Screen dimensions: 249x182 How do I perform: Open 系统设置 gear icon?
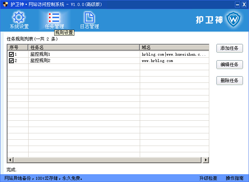[19, 17]
